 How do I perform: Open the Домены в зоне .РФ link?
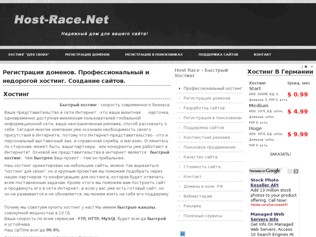click(x=203, y=187)
